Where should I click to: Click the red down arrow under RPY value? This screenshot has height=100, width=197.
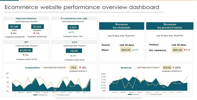[23, 55]
